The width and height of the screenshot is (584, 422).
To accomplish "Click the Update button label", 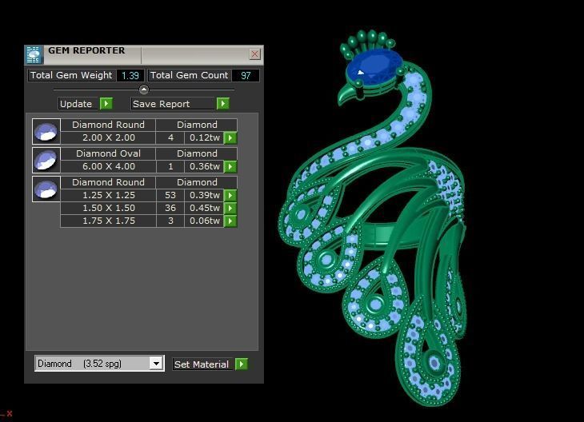I will click(78, 103).
